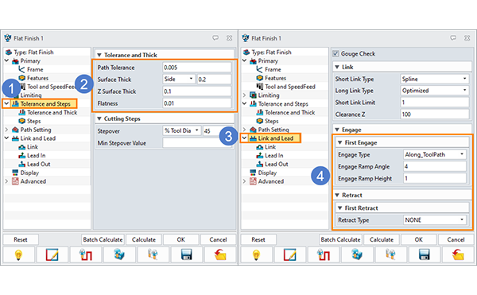Screen dimensions: 477x295
Task: Click the blue gear calculate icon in right dialog
Action: [x=357, y=255]
